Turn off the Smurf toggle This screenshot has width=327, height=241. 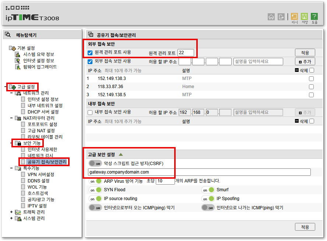tap(208, 190)
